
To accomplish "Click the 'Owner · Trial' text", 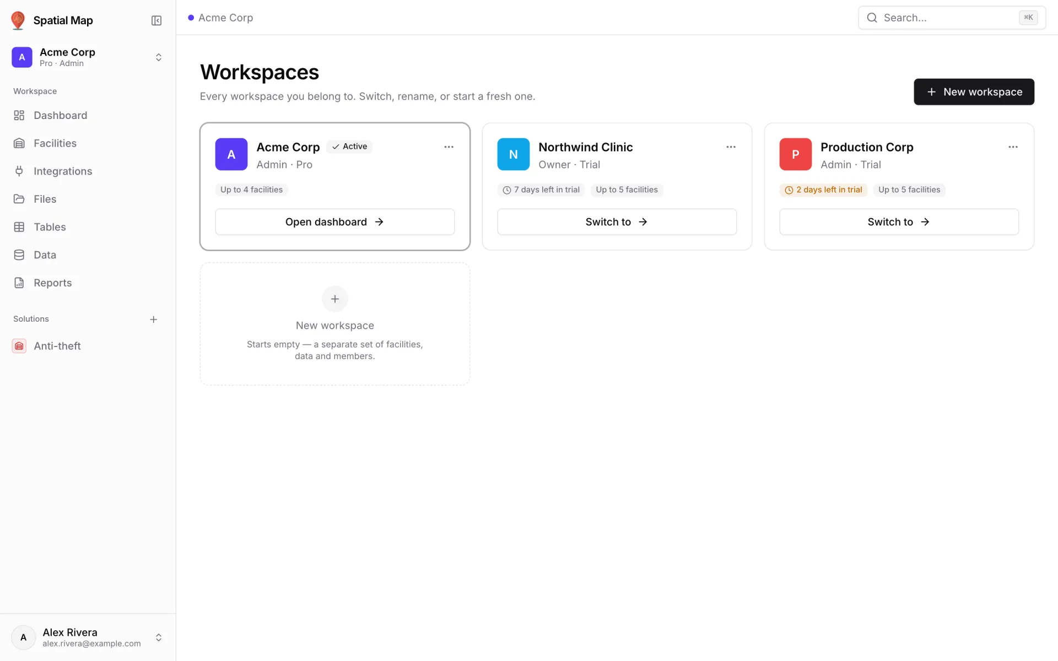I will pyautogui.click(x=569, y=165).
